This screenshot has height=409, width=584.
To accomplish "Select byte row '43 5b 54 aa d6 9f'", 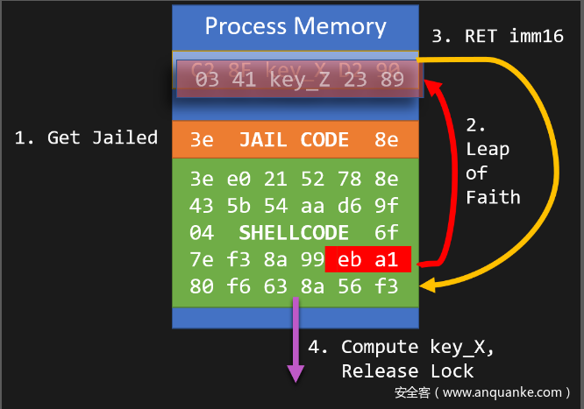I will (x=294, y=207).
